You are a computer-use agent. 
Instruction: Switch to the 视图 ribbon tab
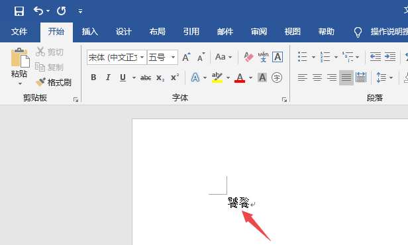293,32
